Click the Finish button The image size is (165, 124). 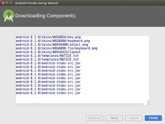coord(153,118)
